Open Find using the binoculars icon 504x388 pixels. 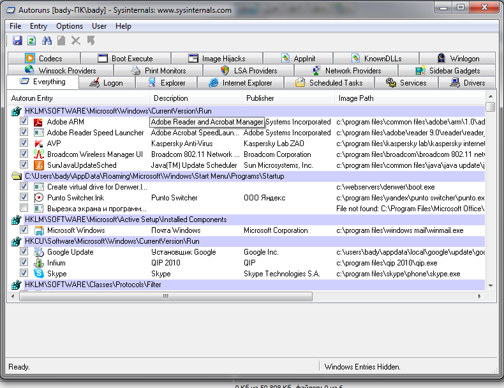(47, 40)
